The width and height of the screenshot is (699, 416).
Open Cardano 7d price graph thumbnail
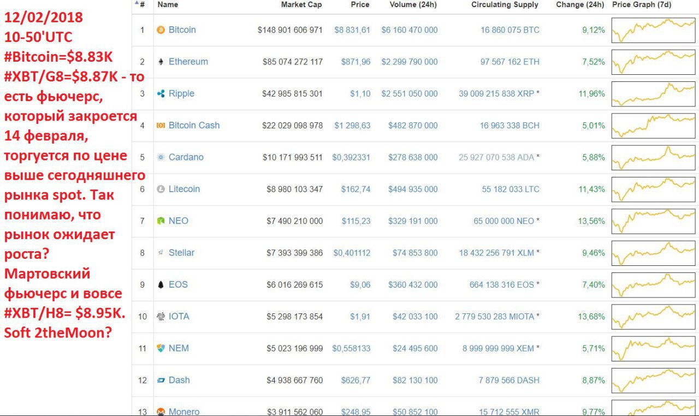pos(654,157)
